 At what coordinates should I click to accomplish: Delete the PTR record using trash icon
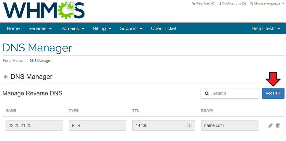pos(278,126)
